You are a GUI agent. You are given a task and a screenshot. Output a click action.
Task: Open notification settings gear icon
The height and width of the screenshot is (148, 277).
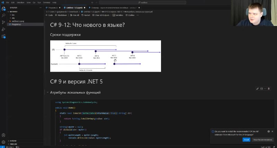(269, 131)
